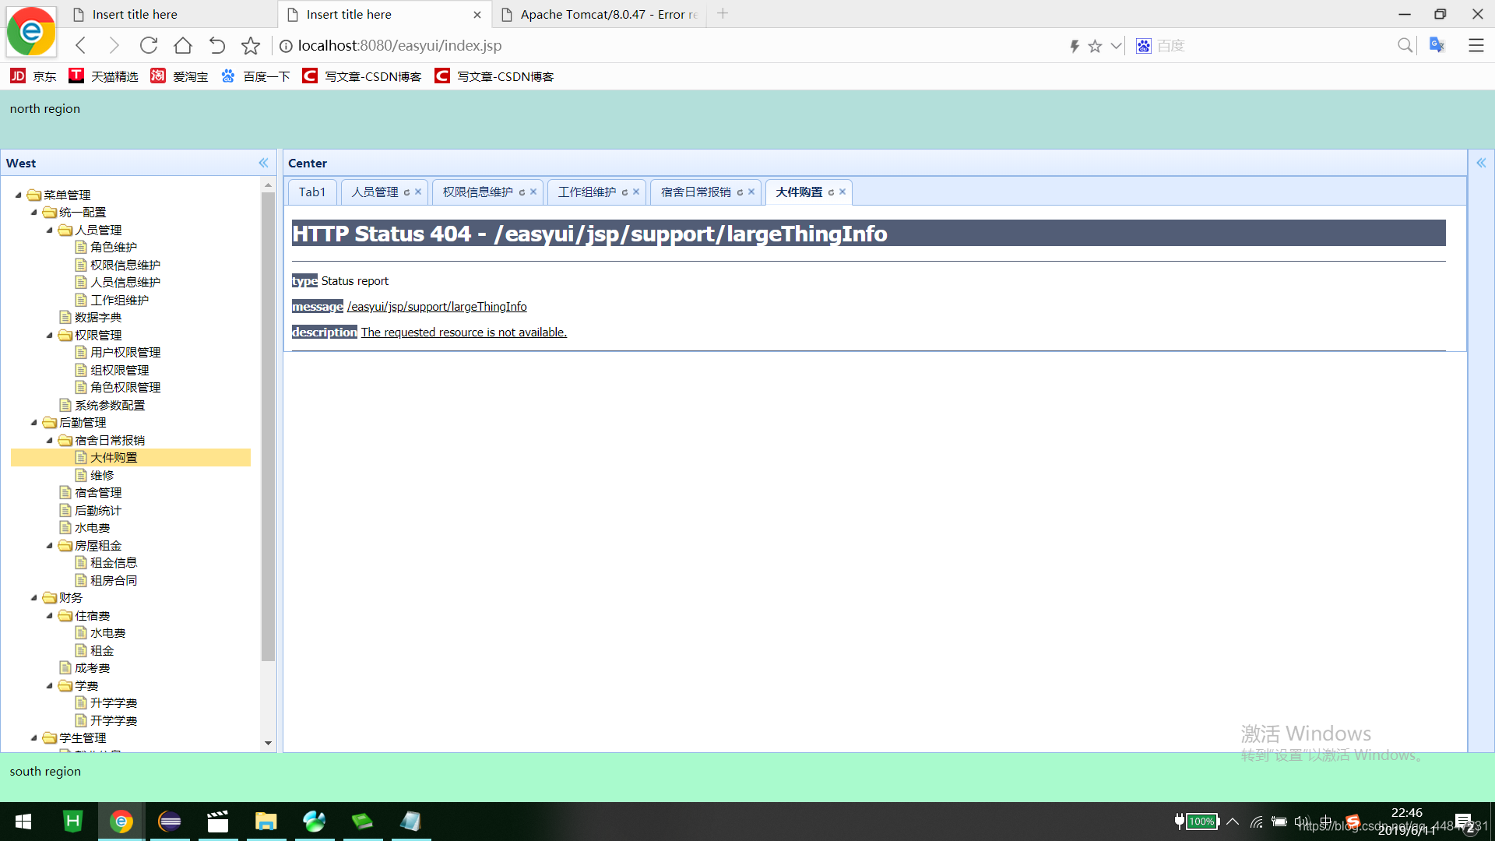Viewport: 1495px width, 841px height.
Task: Open the translate extension icon
Action: tap(1437, 45)
